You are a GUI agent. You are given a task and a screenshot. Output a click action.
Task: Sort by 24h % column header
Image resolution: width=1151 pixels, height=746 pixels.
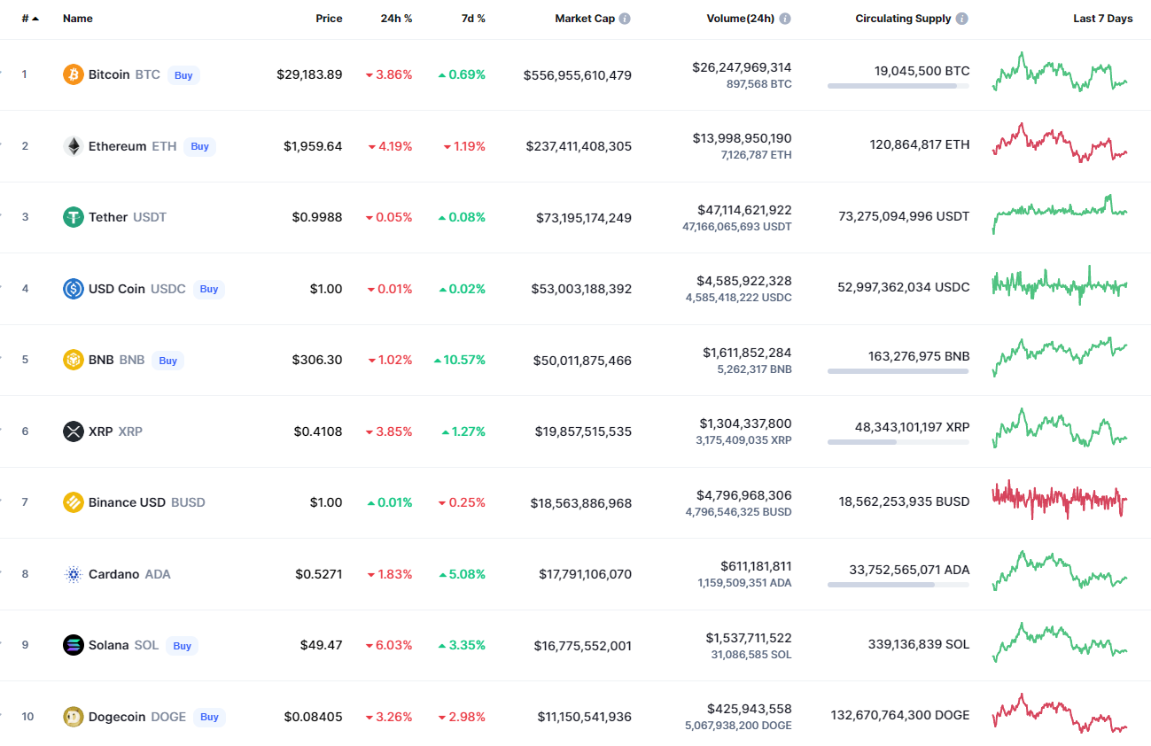396,19
